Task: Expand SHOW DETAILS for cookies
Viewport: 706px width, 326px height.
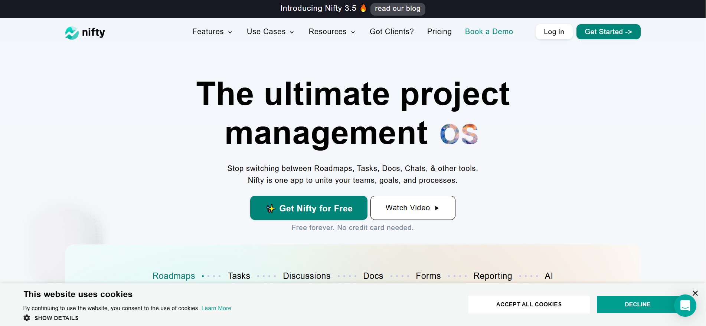Action: [51, 318]
